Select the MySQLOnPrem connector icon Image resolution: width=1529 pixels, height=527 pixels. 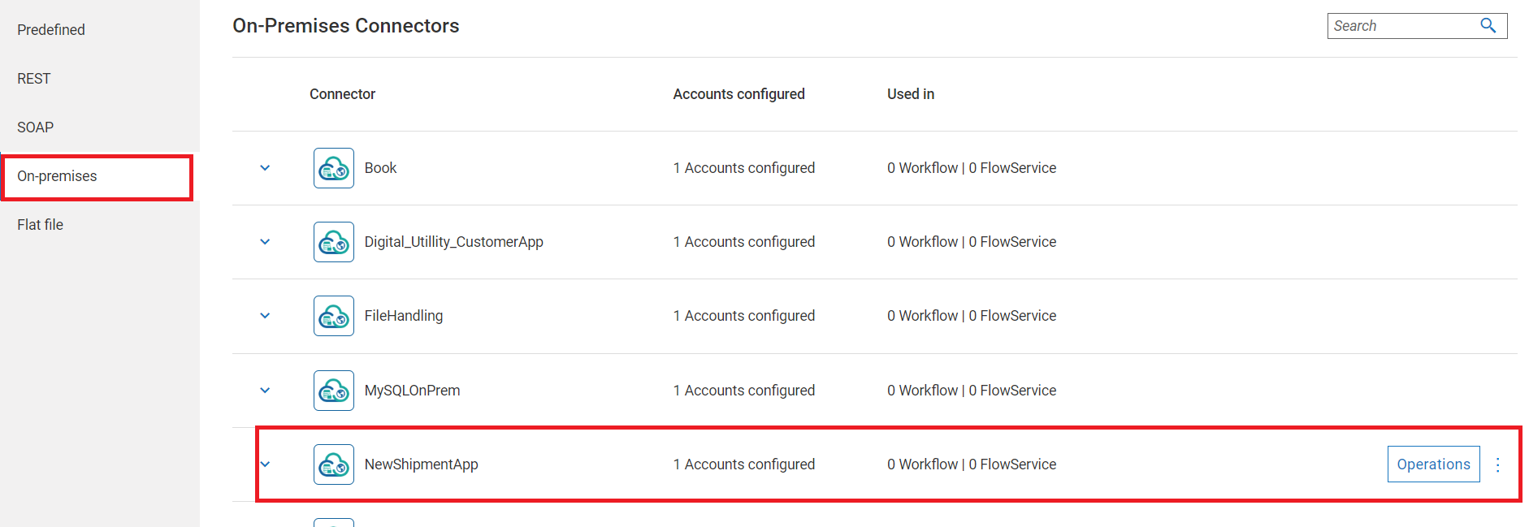pos(333,390)
